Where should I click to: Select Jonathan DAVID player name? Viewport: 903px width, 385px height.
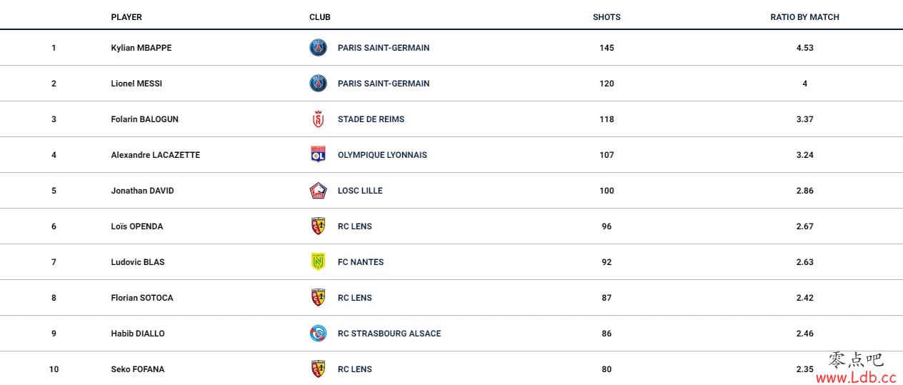pyautogui.click(x=142, y=191)
